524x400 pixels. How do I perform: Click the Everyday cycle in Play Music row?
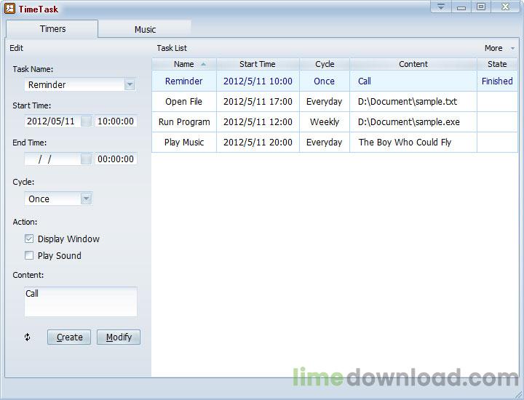[324, 143]
